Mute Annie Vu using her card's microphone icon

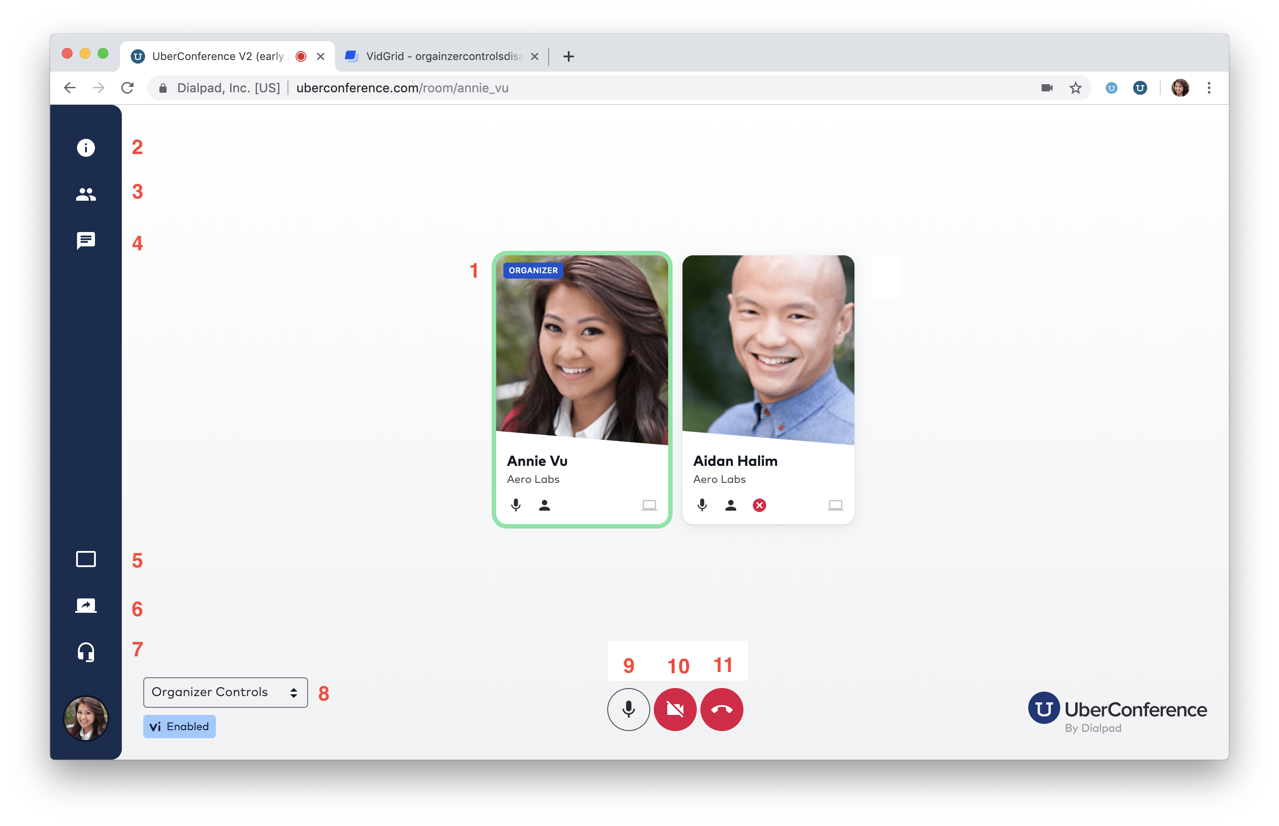click(x=516, y=505)
